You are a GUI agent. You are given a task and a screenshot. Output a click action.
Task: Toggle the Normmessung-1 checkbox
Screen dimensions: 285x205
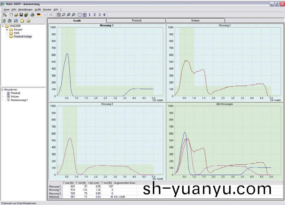[x=8, y=100]
